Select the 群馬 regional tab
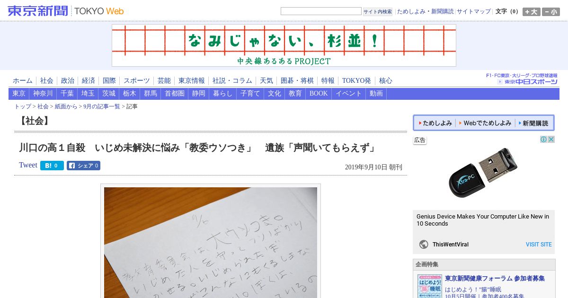 coord(151,94)
